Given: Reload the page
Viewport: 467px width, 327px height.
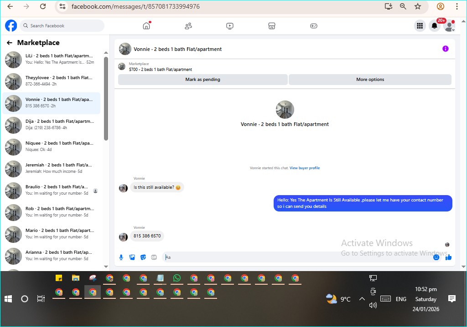Looking at the screenshot, I should (43, 6).
